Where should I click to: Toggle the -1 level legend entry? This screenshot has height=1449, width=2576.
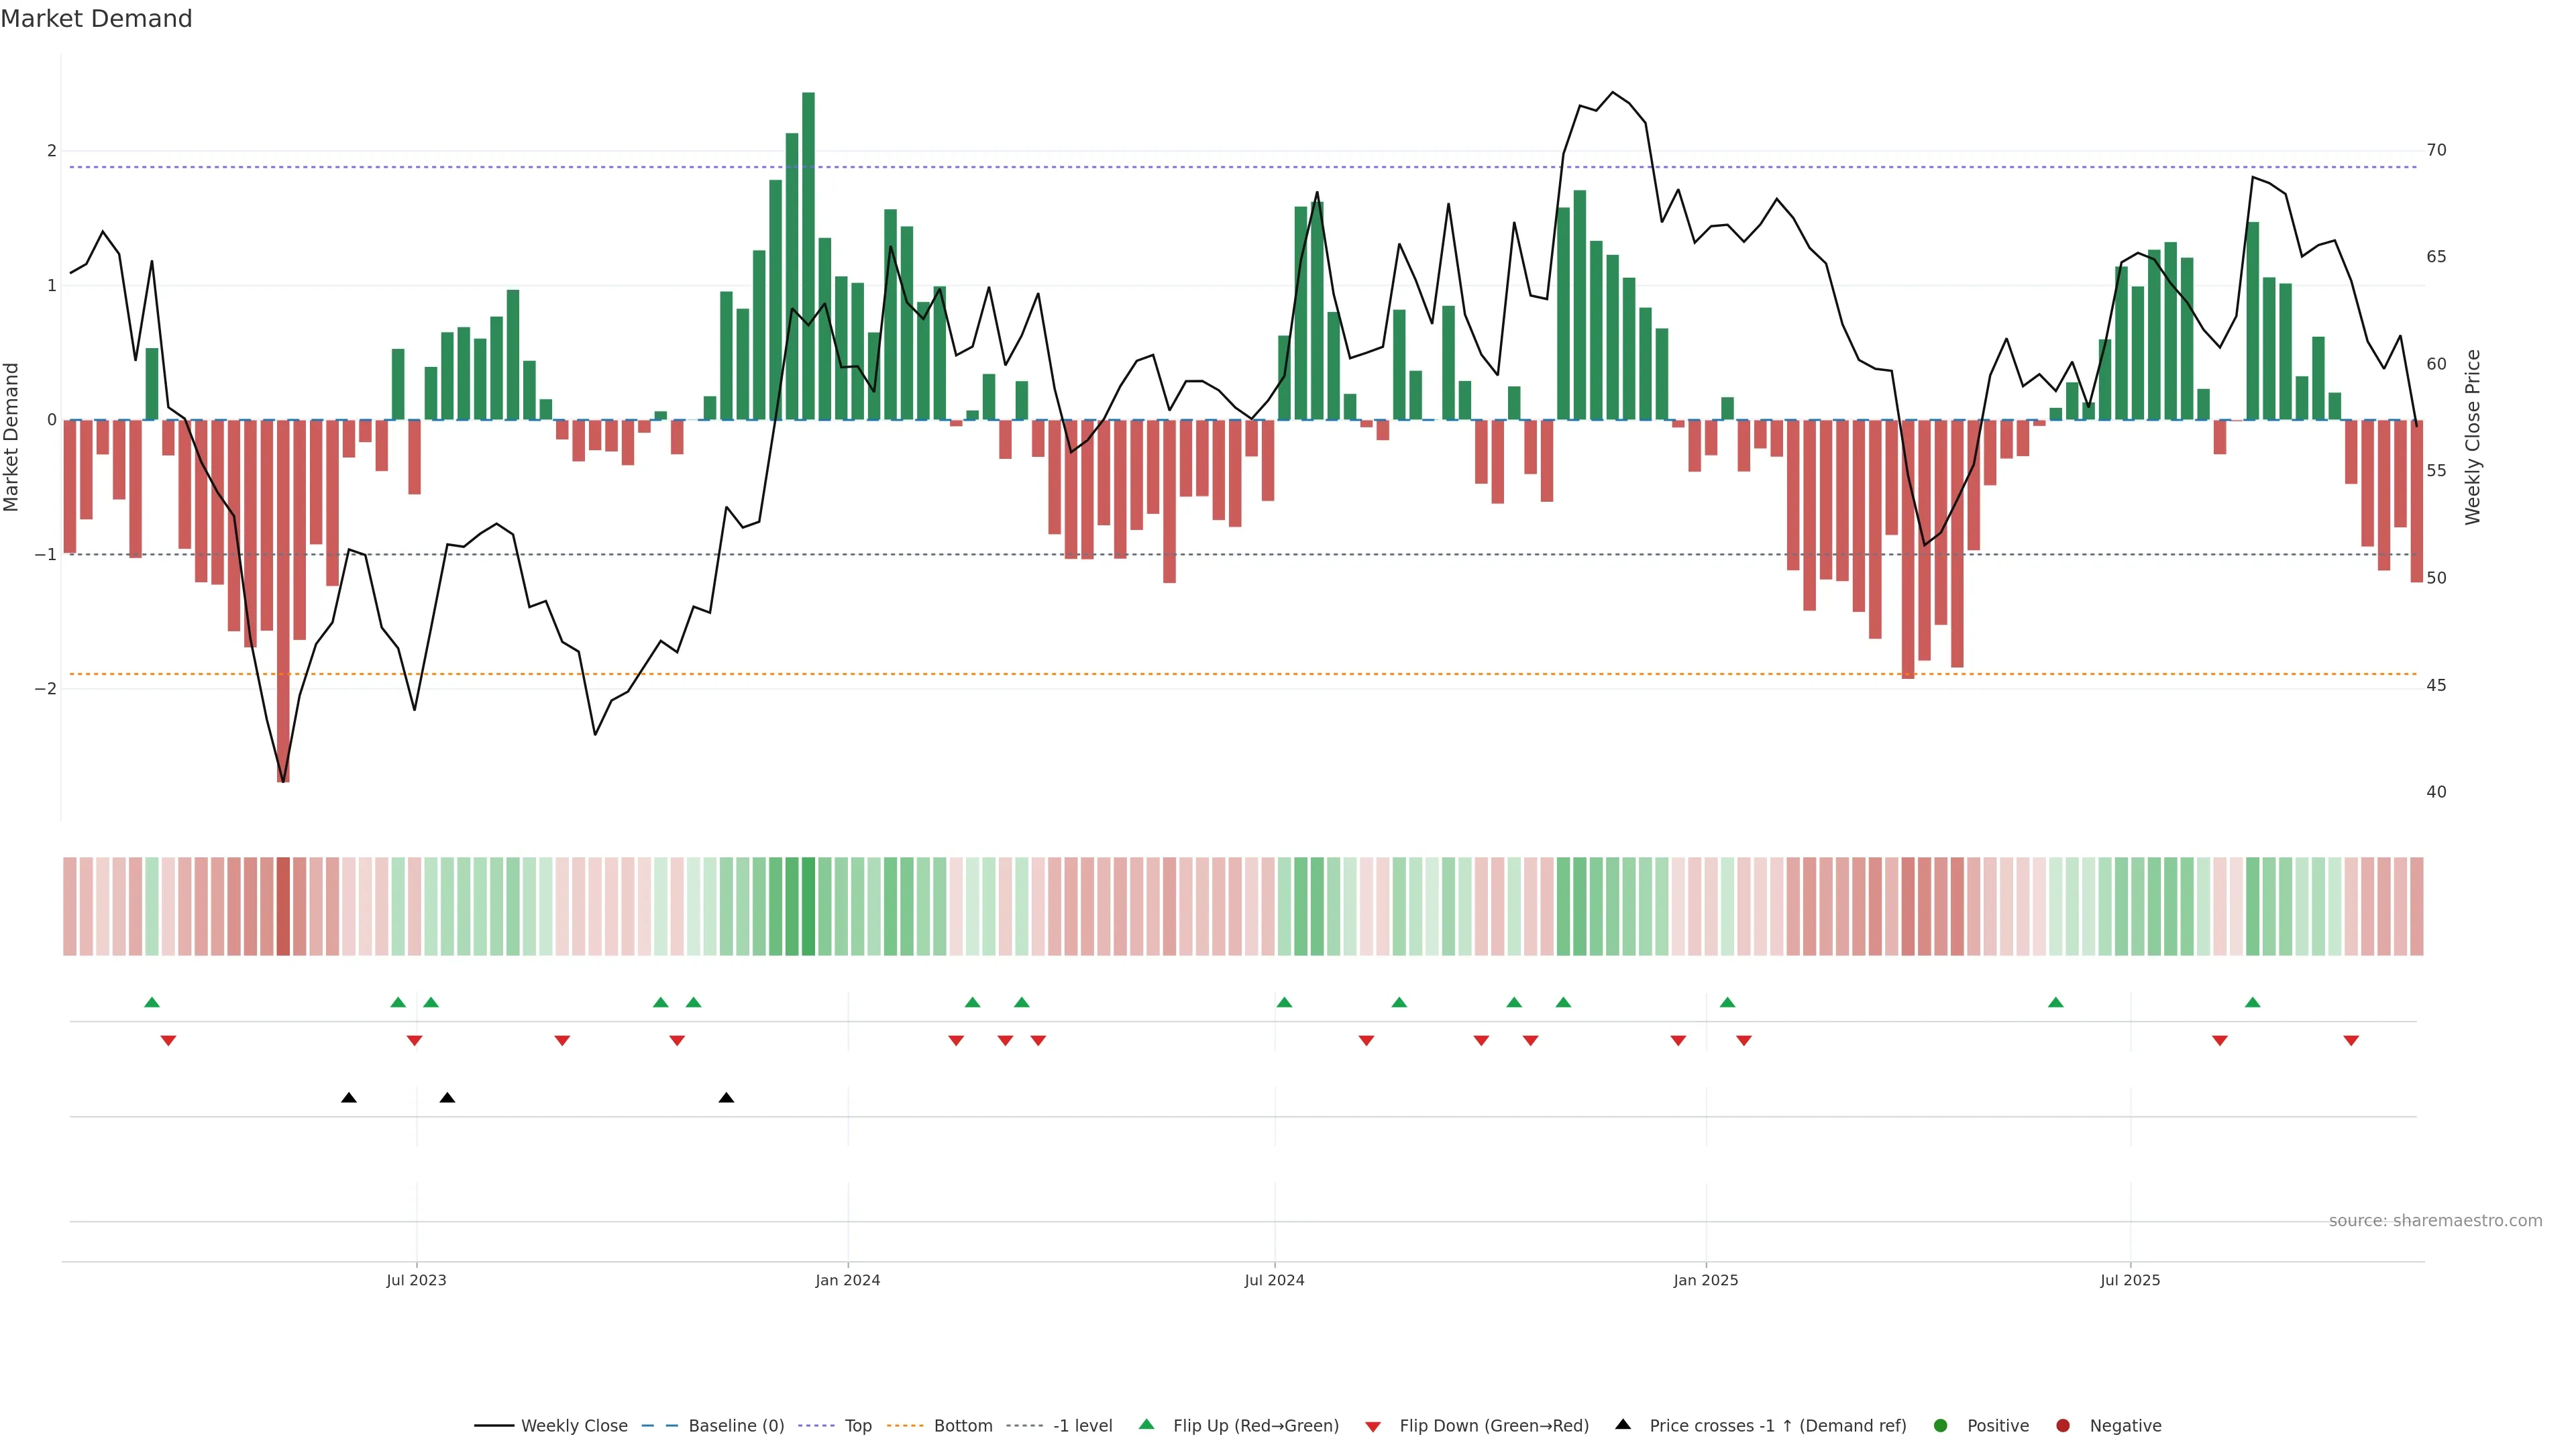[1082, 1425]
